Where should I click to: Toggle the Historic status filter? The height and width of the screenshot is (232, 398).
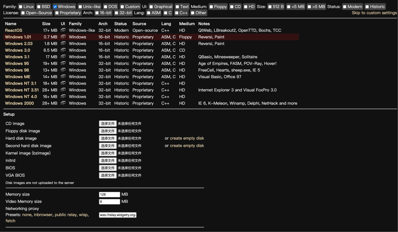pyautogui.click(x=367, y=7)
